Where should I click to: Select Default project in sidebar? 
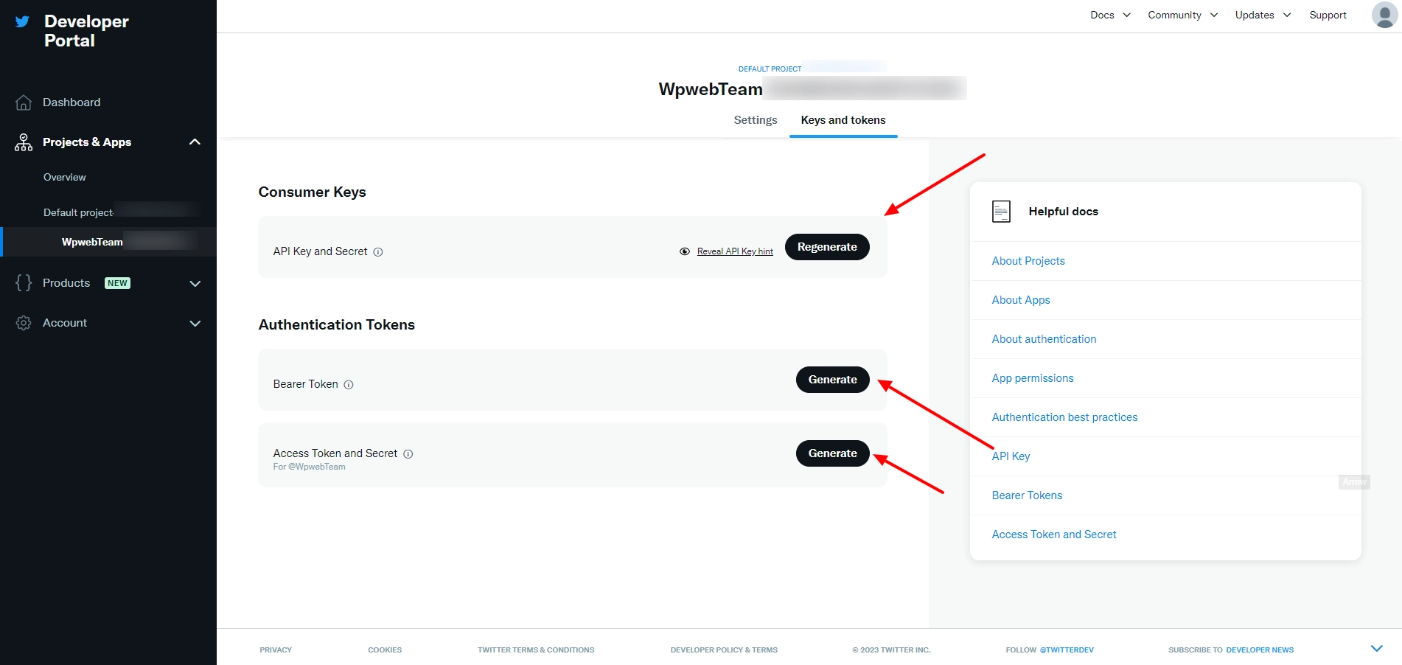[78, 212]
